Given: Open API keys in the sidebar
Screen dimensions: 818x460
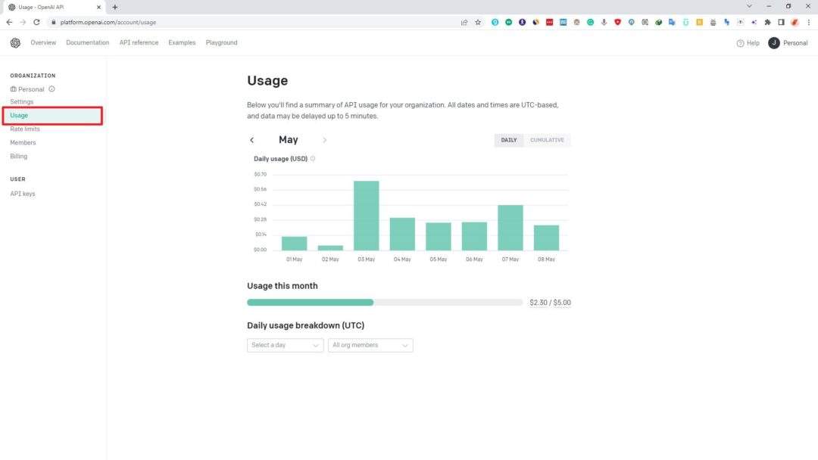Looking at the screenshot, I should [23, 194].
